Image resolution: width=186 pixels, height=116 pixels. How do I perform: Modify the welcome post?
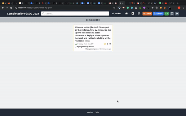click(x=91, y=44)
